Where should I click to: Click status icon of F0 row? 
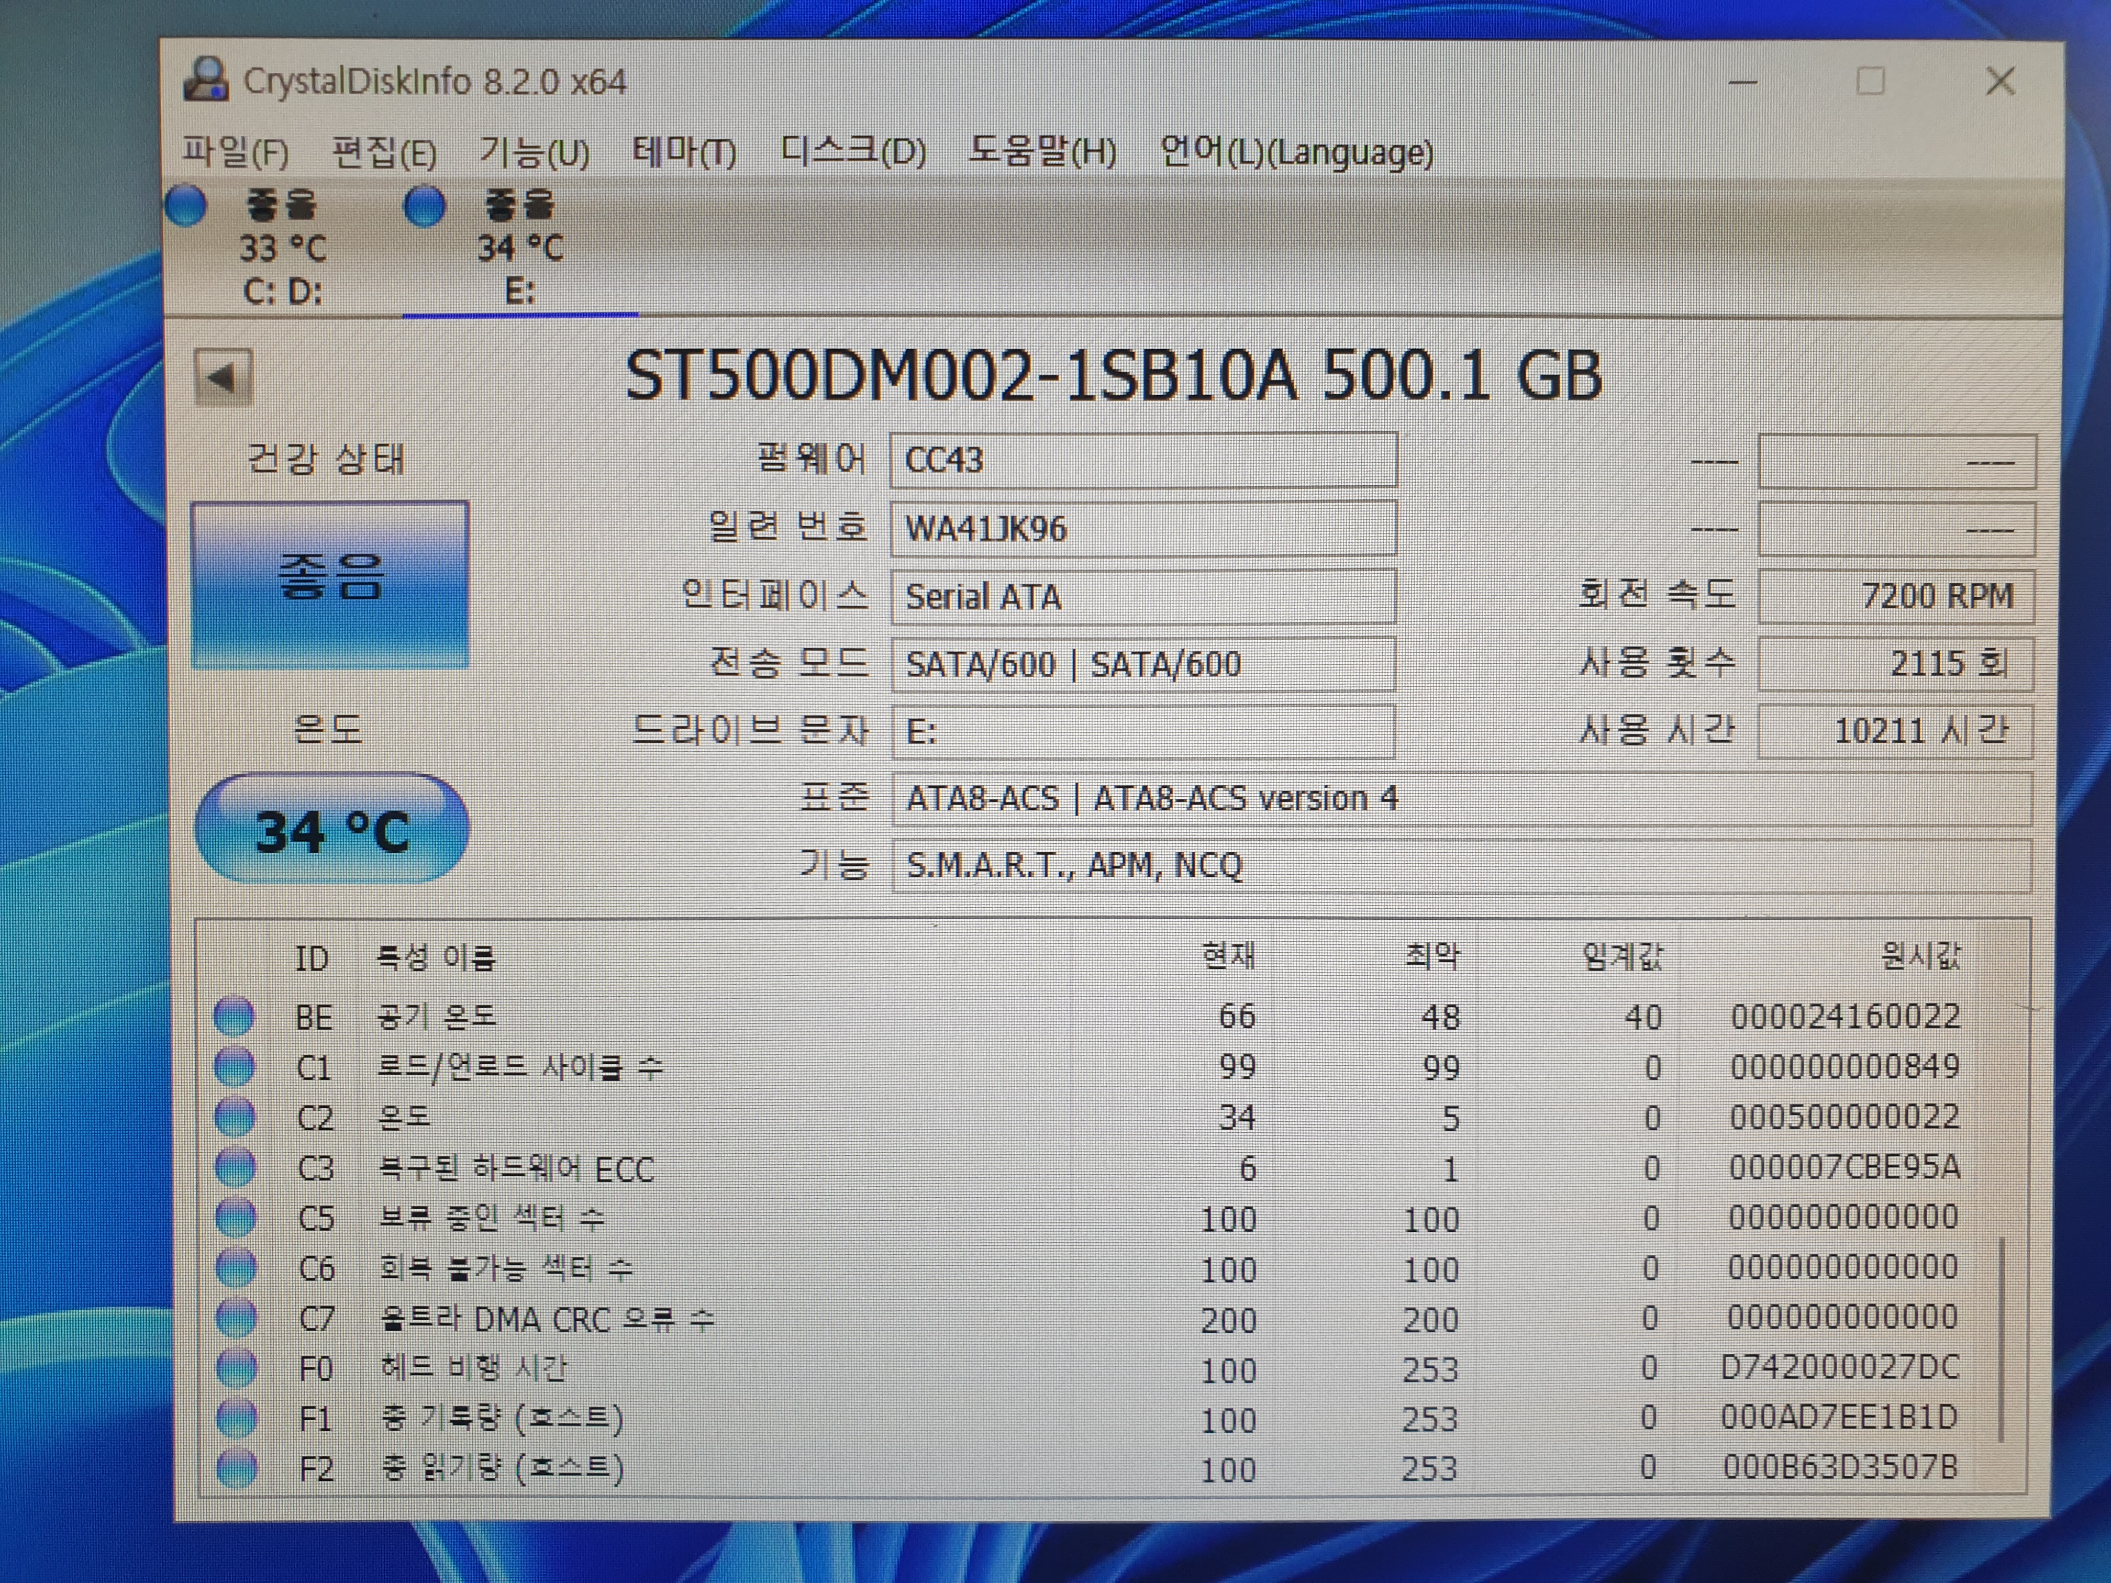[237, 1368]
